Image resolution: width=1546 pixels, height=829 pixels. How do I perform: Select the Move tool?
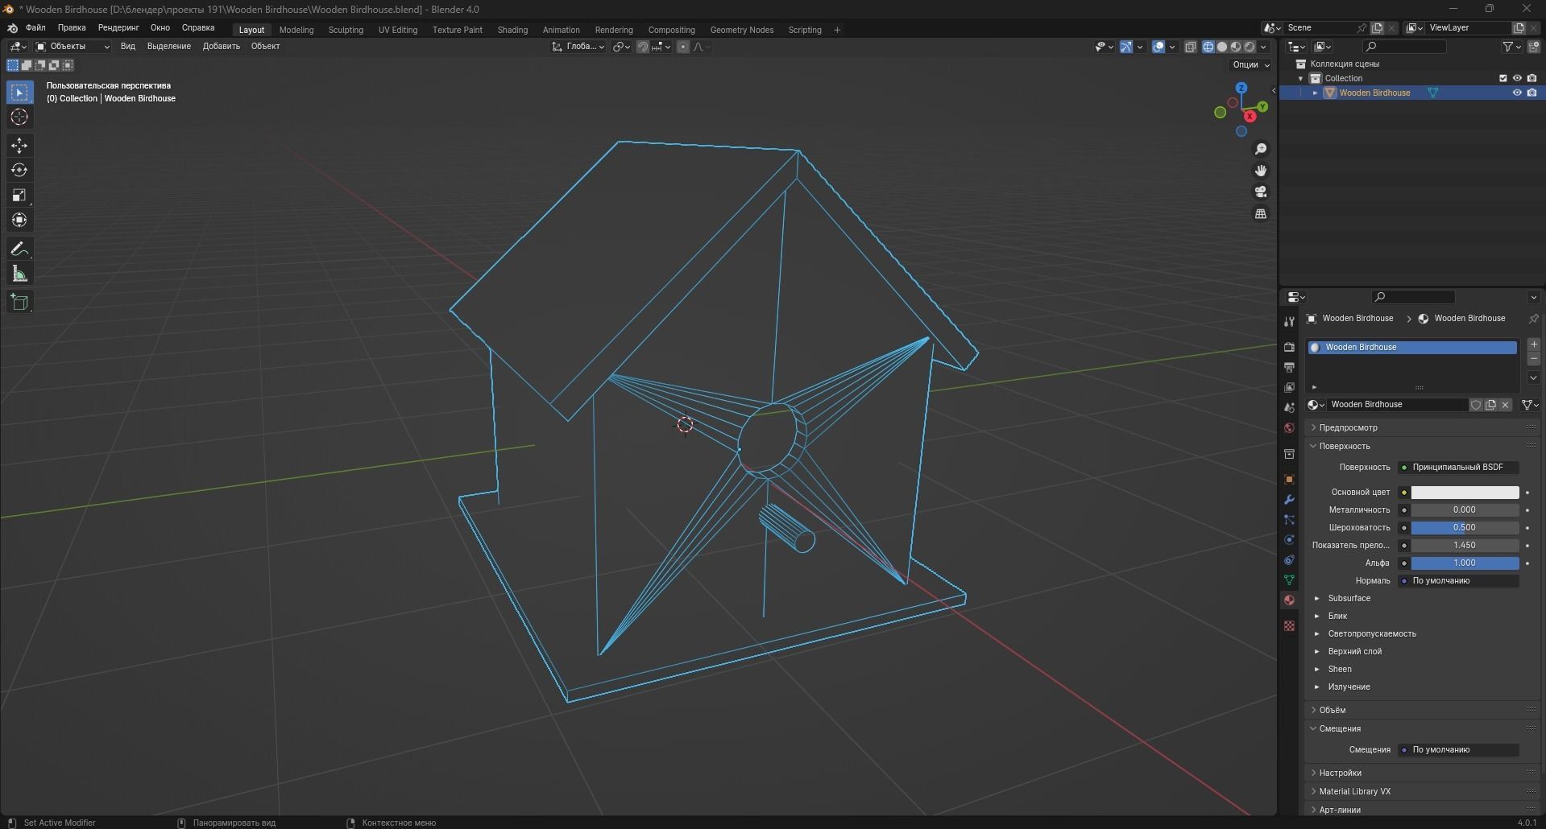tap(19, 146)
